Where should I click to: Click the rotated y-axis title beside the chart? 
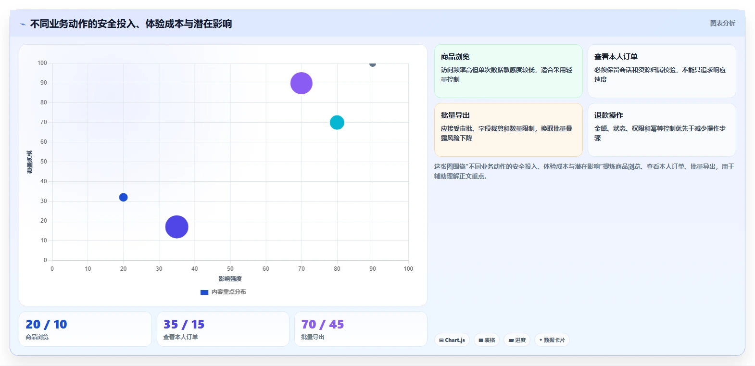[x=30, y=162]
